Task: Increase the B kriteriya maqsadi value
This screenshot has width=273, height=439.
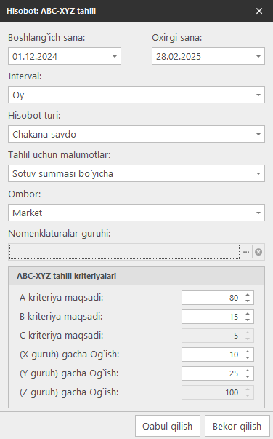Action: (248, 314)
